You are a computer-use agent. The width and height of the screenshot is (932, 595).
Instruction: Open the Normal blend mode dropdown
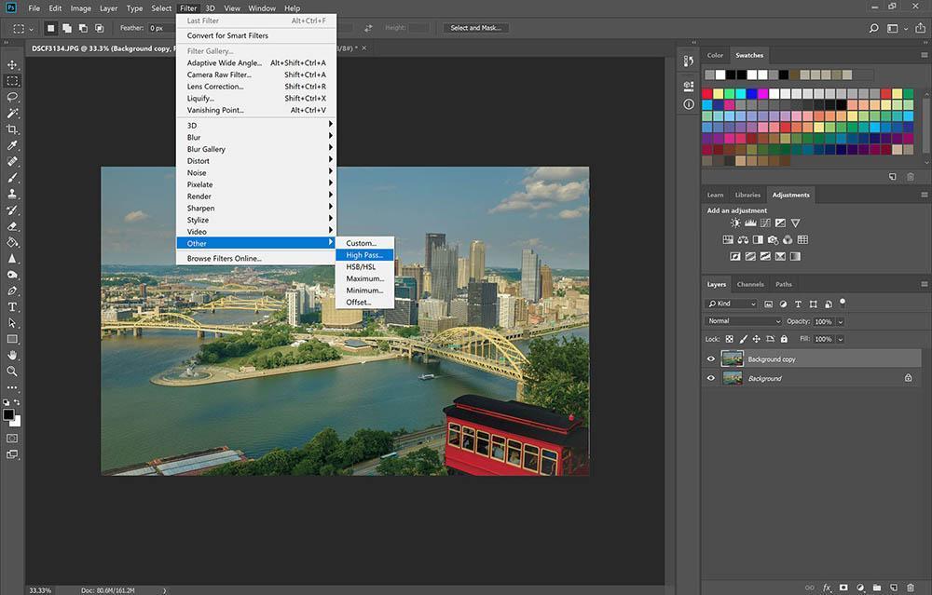coord(744,321)
